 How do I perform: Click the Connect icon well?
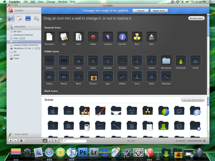point(108,37)
